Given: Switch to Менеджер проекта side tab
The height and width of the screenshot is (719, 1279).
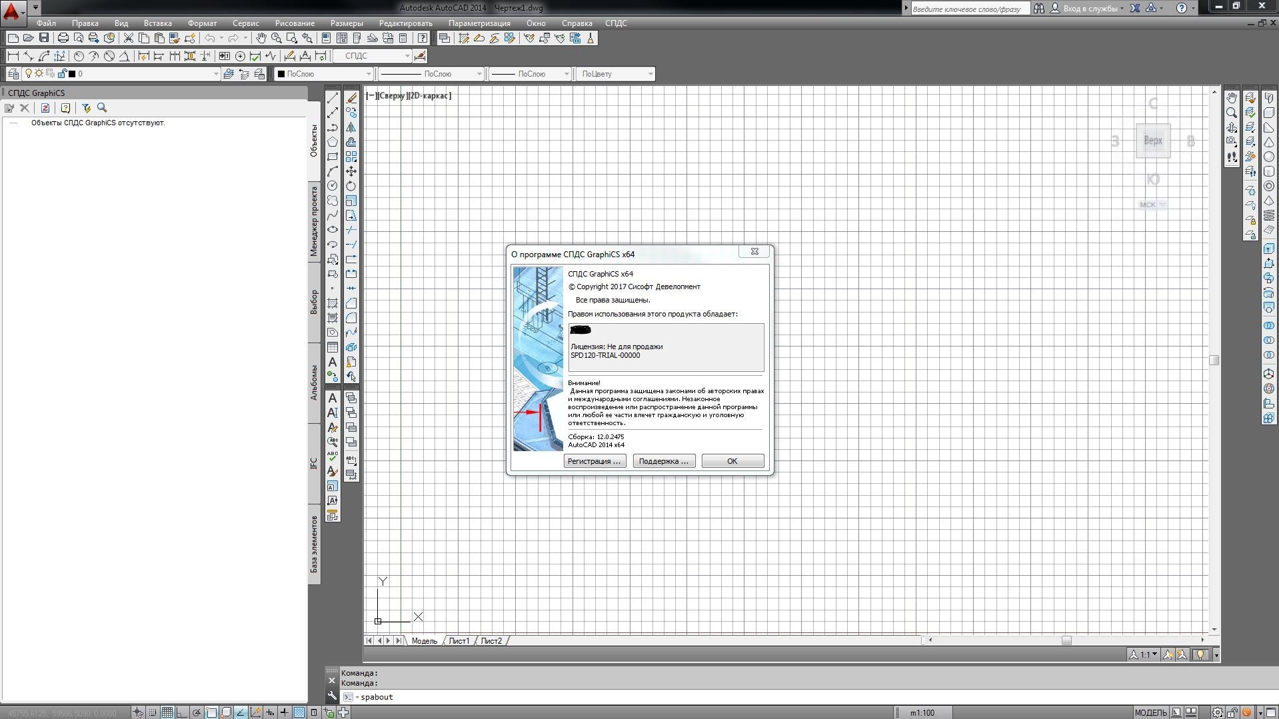Looking at the screenshot, I should point(314,221).
